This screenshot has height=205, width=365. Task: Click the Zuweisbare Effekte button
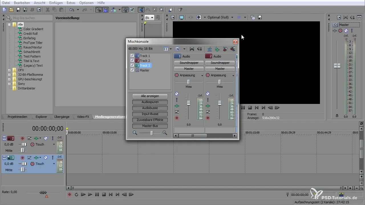tap(150, 120)
